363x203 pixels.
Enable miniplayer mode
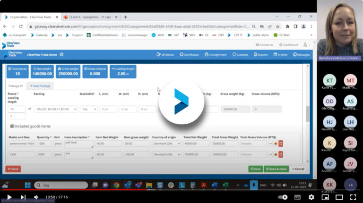(325, 197)
